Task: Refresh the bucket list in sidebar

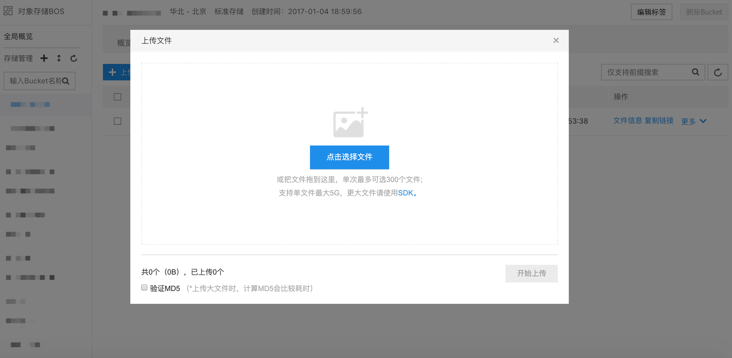Action: click(74, 58)
